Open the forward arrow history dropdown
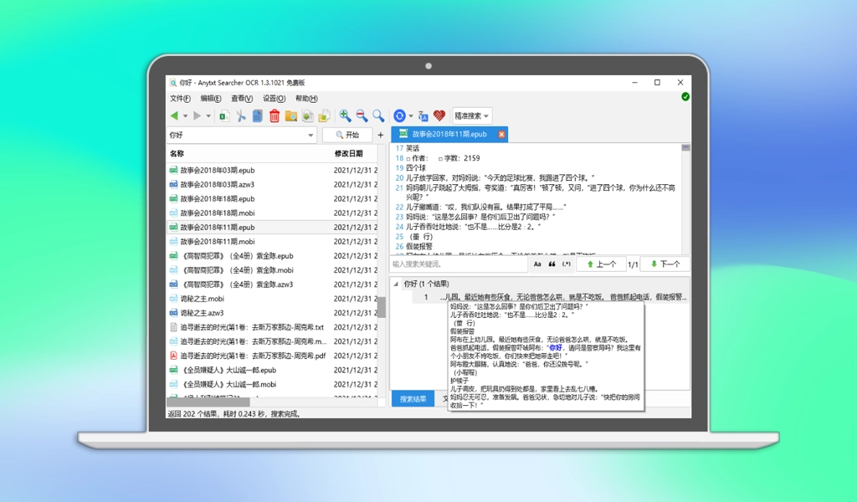This screenshot has height=502, width=857. click(x=208, y=115)
